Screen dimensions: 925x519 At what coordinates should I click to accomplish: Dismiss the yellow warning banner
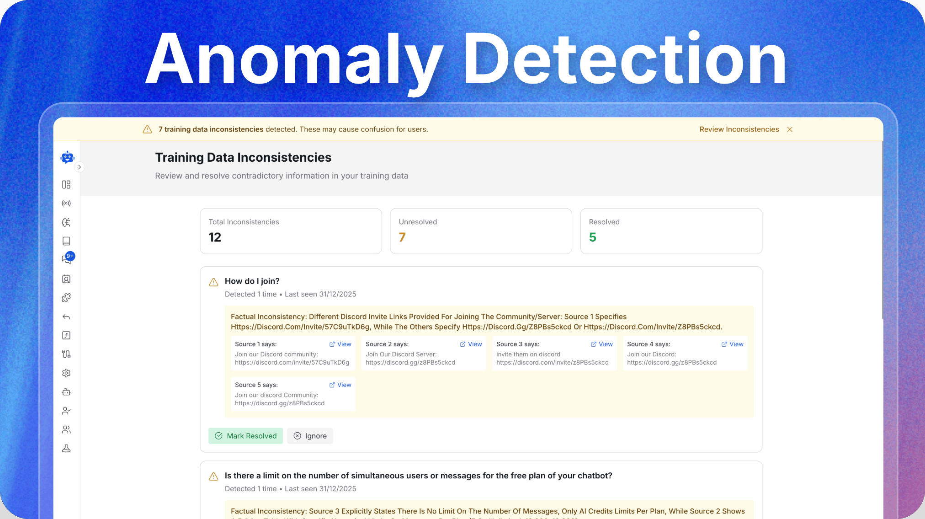coord(790,130)
